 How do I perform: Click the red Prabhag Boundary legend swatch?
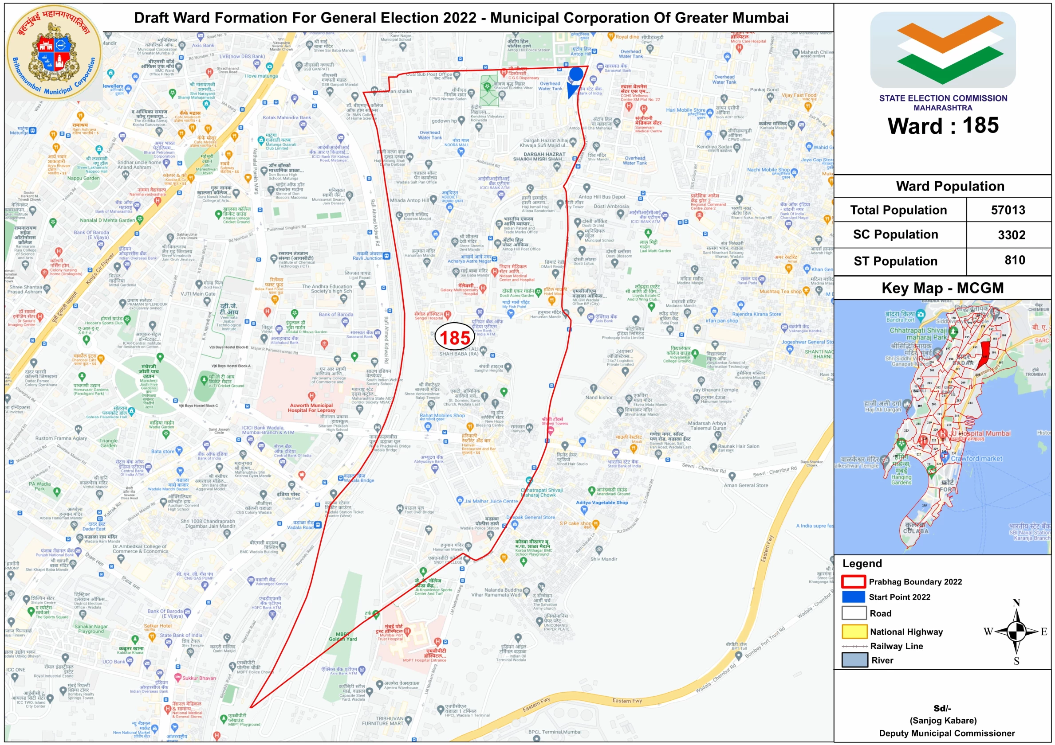pos(853,581)
